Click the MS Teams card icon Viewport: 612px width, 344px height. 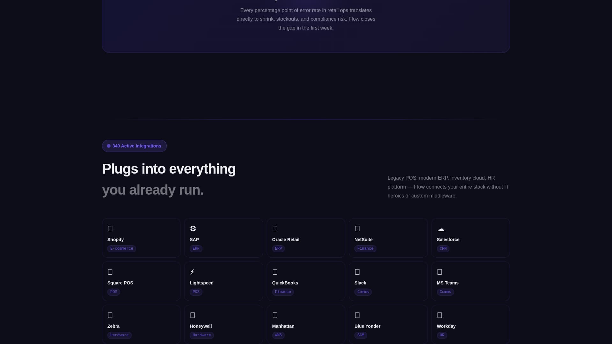click(x=440, y=272)
